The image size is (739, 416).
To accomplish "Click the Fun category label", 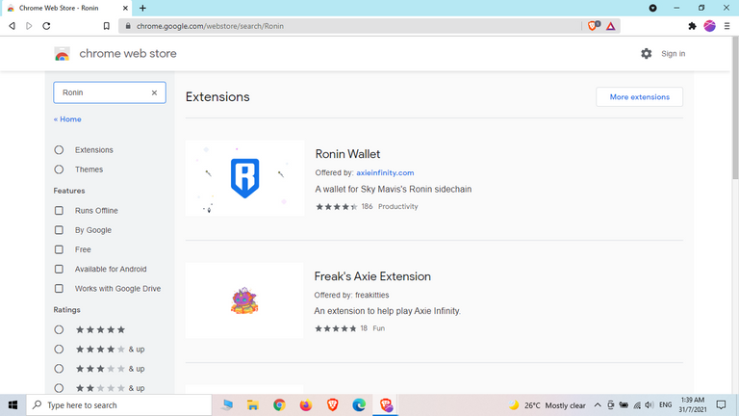I will click(x=378, y=328).
